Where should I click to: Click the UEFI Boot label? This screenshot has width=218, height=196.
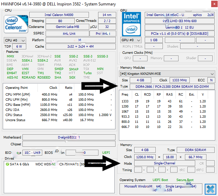[x=160, y=180]
